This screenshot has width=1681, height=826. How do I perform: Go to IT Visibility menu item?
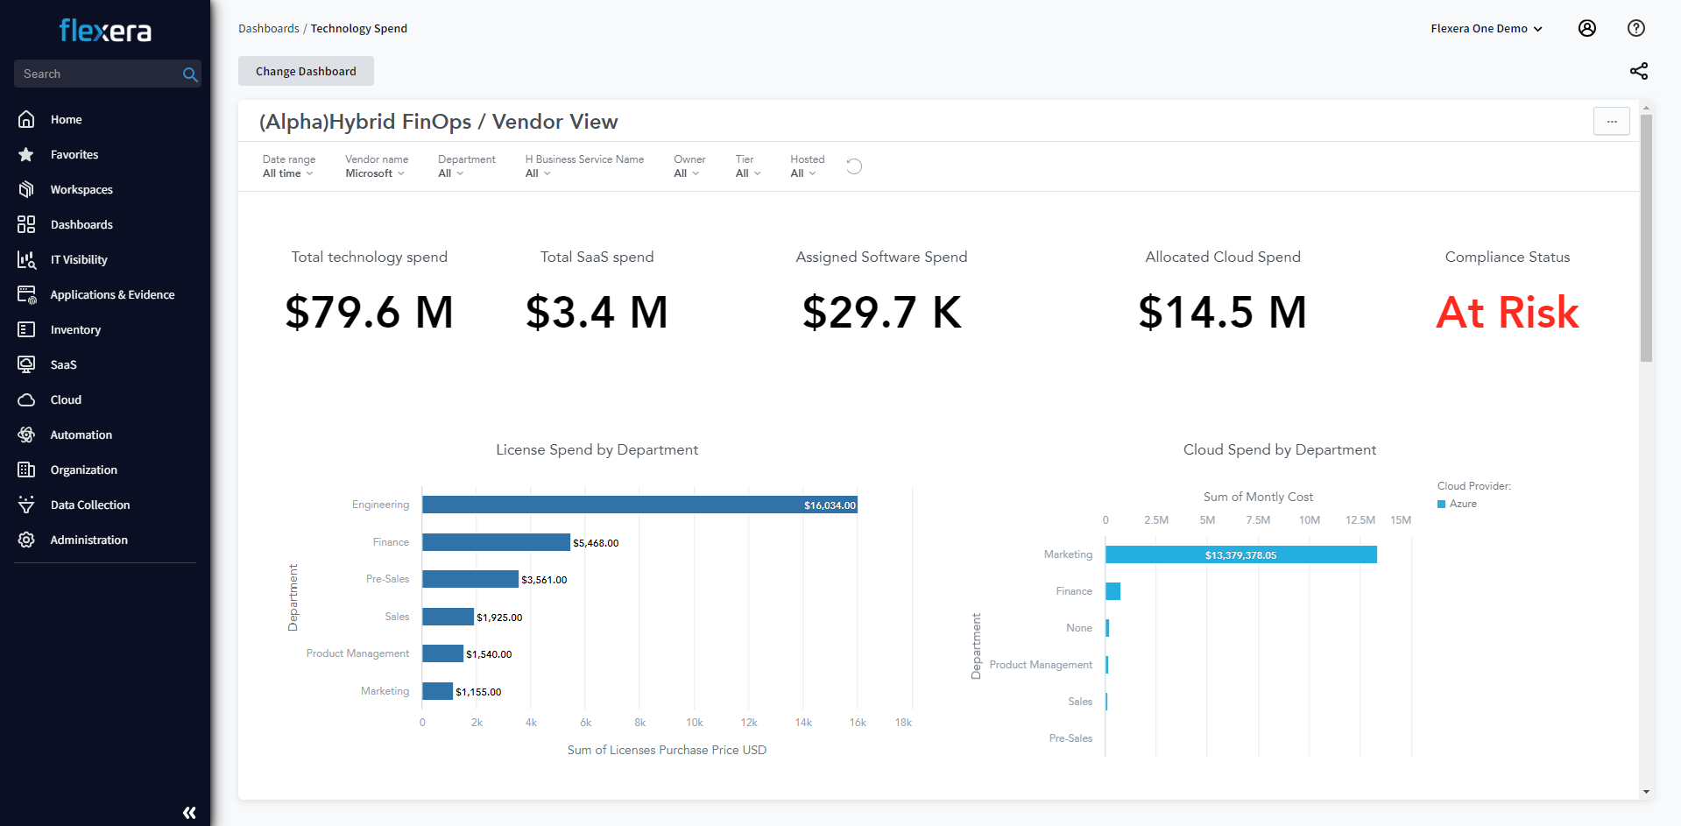click(x=79, y=259)
